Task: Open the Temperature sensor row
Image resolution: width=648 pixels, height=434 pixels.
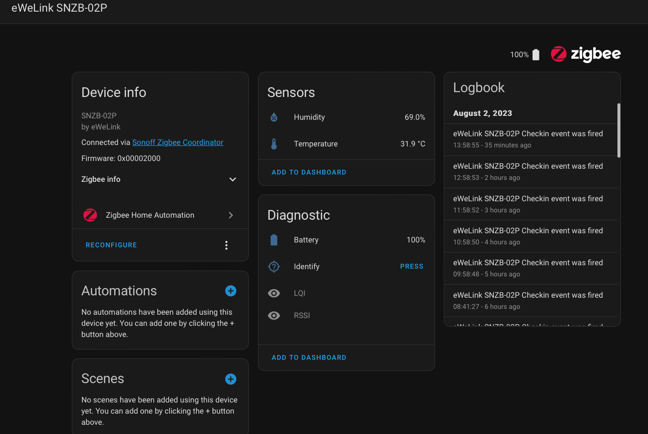Action: [x=347, y=144]
